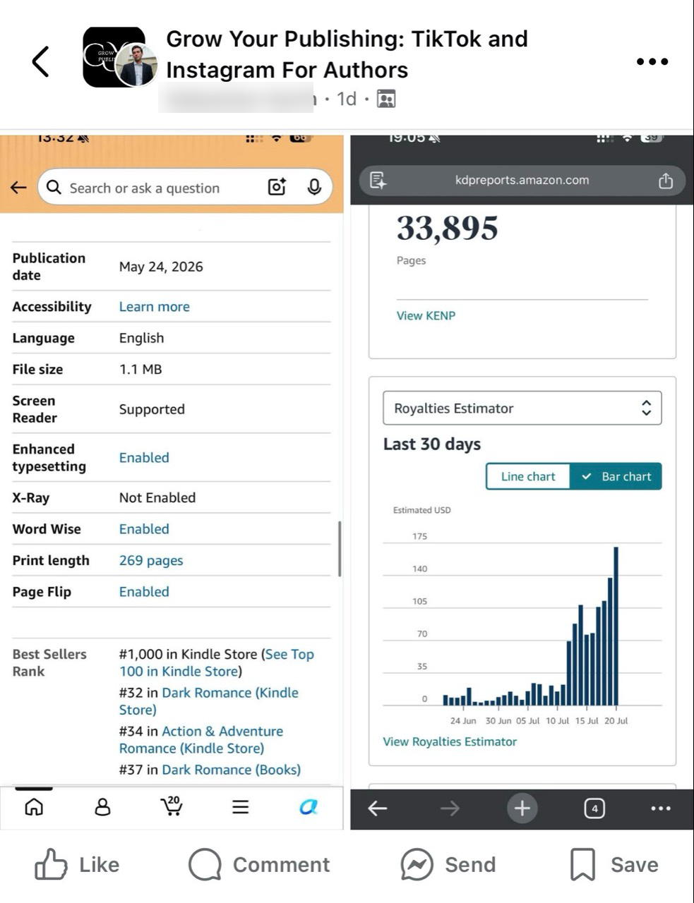This screenshot has height=903, width=694.
Task: Open the Amazon cart with 20 items
Action: (x=172, y=806)
